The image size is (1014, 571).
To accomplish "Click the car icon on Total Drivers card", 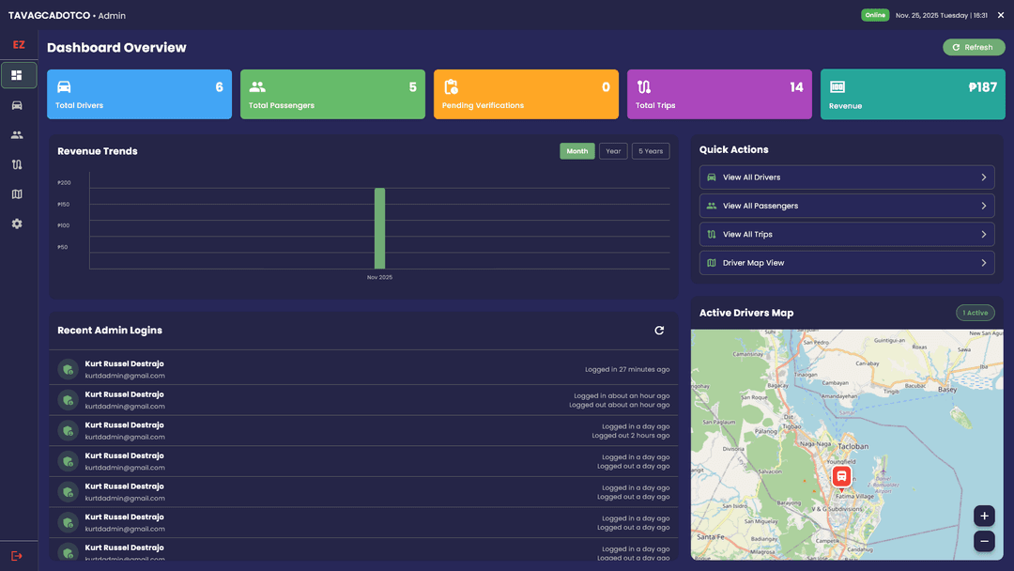I will click(64, 86).
